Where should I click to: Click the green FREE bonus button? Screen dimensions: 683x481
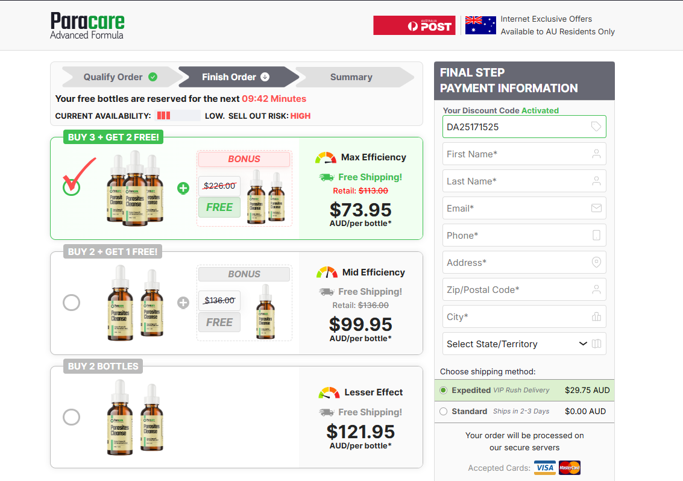[219, 207]
